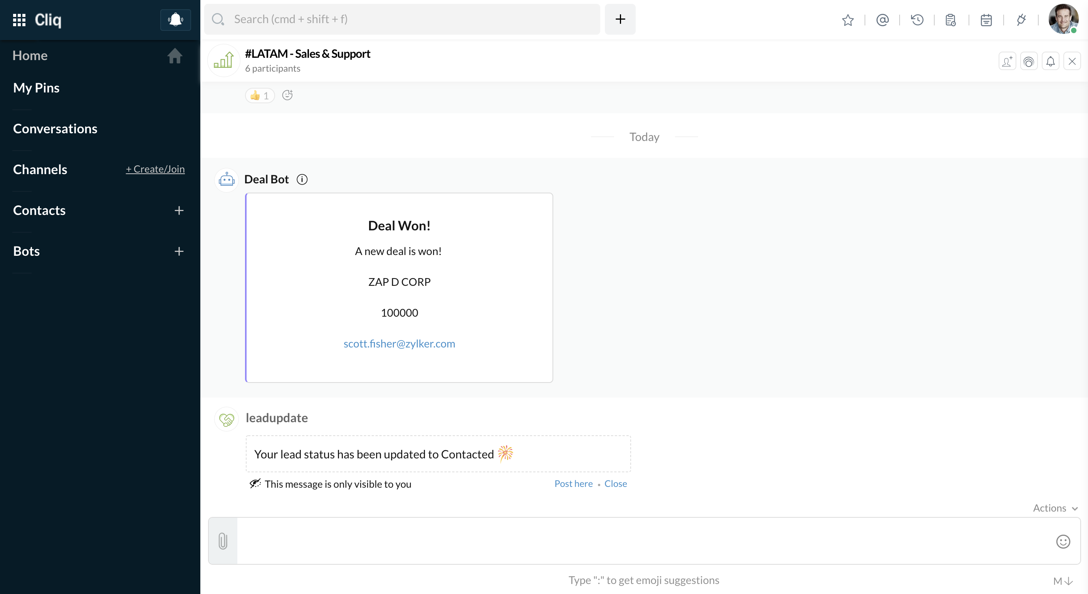Click Close link under the lead message
The height and width of the screenshot is (594, 1088).
(x=615, y=483)
